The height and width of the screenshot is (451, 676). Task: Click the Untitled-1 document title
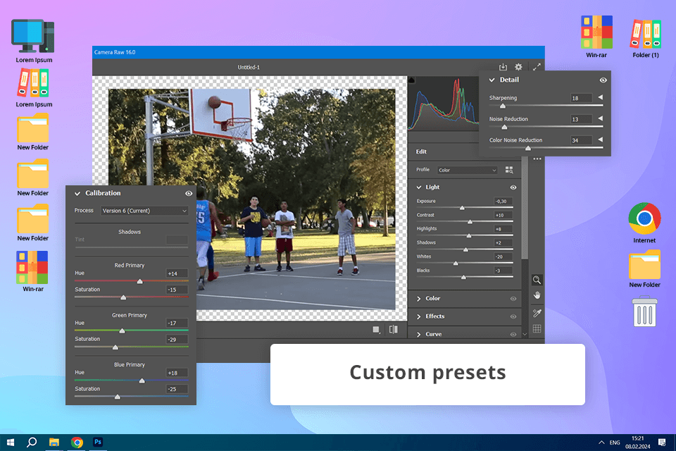(x=249, y=68)
